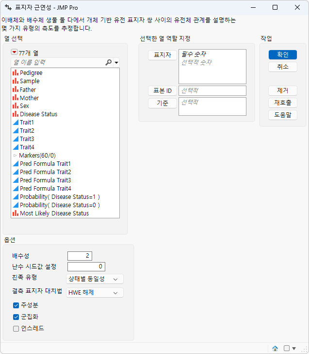The width and height of the screenshot is (309, 354).
Task: Assign selection with the 표본 ID button
Action: [163, 91]
